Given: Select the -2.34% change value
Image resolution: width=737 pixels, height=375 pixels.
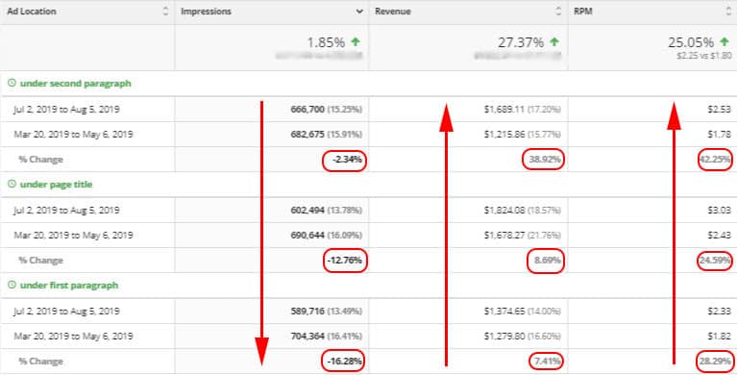Looking at the screenshot, I should point(347,160).
